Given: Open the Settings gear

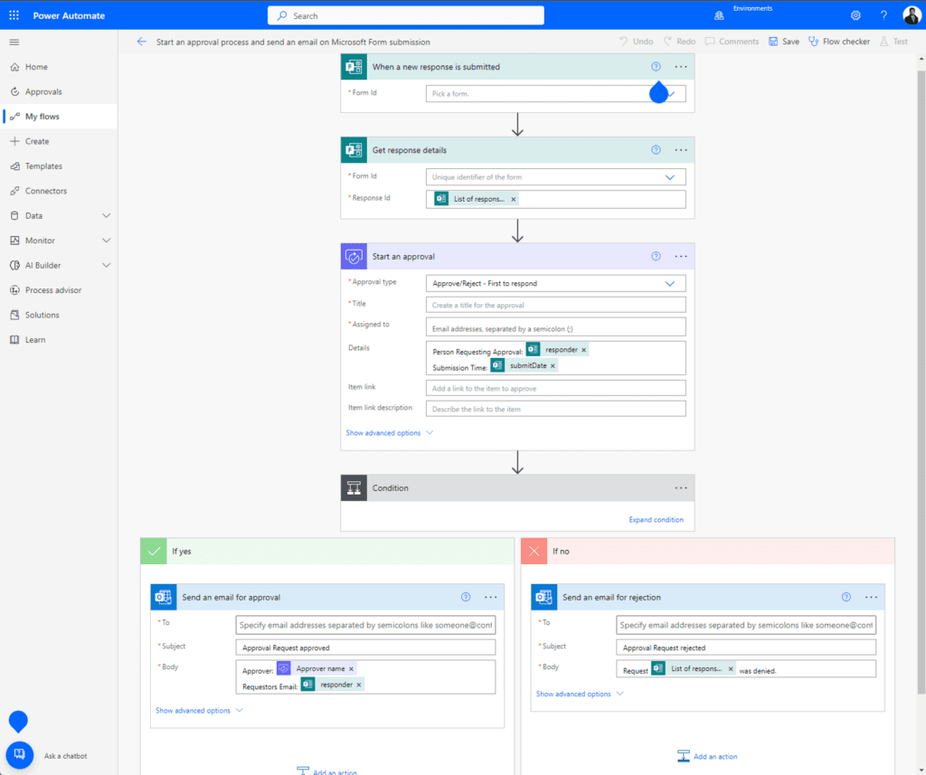Looking at the screenshot, I should point(855,14).
